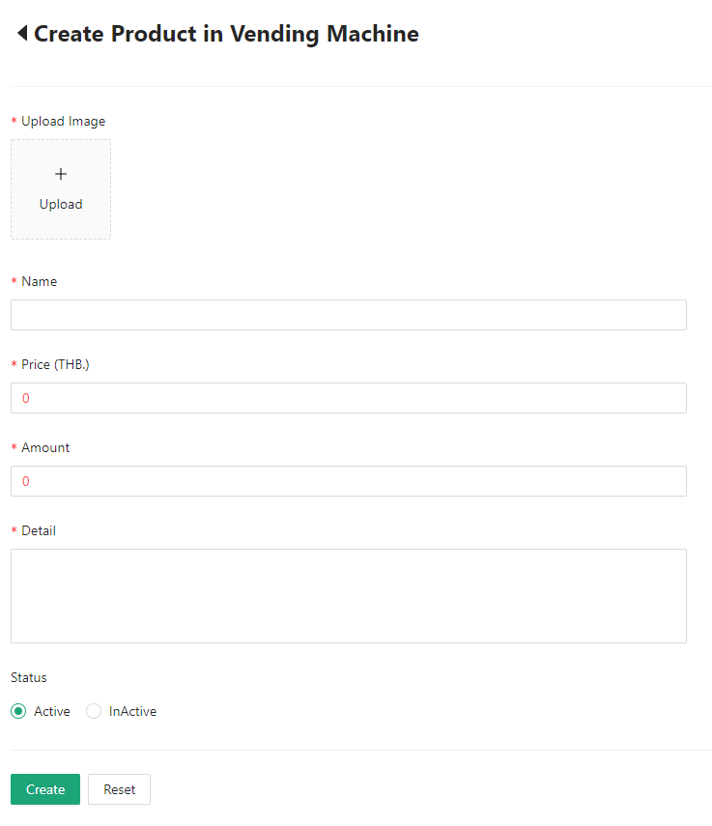Click the Create Product in Vending Machine title

pos(226,33)
